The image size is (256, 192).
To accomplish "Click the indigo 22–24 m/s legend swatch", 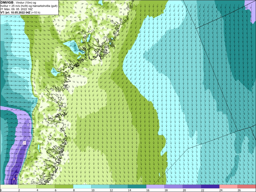I will (210, 186).
